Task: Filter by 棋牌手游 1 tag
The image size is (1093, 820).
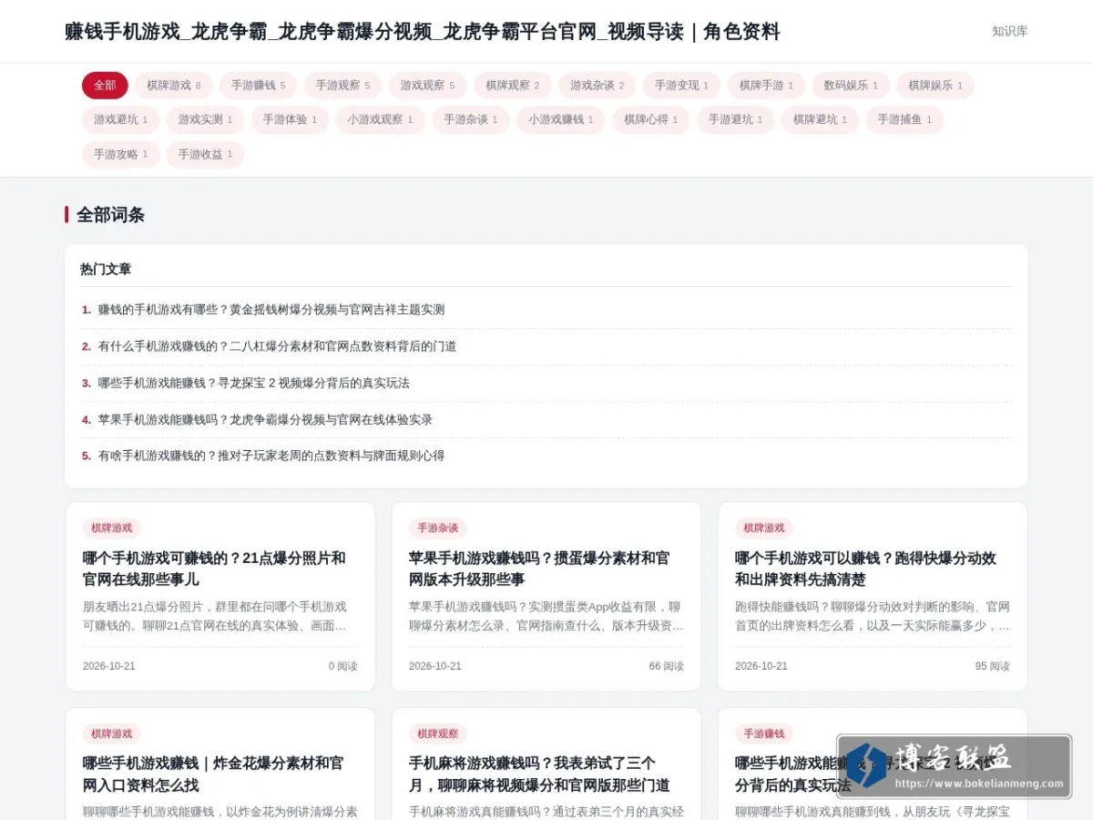Action: click(x=766, y=86)
